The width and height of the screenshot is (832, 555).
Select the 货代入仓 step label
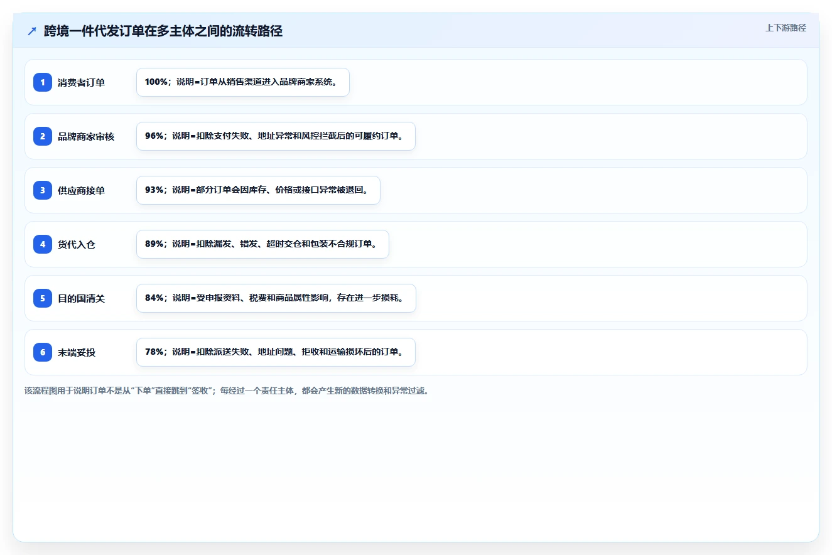pos(77,244)
